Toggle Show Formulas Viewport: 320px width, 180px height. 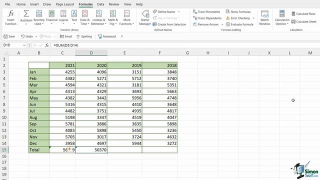click(x=238, y=12)
